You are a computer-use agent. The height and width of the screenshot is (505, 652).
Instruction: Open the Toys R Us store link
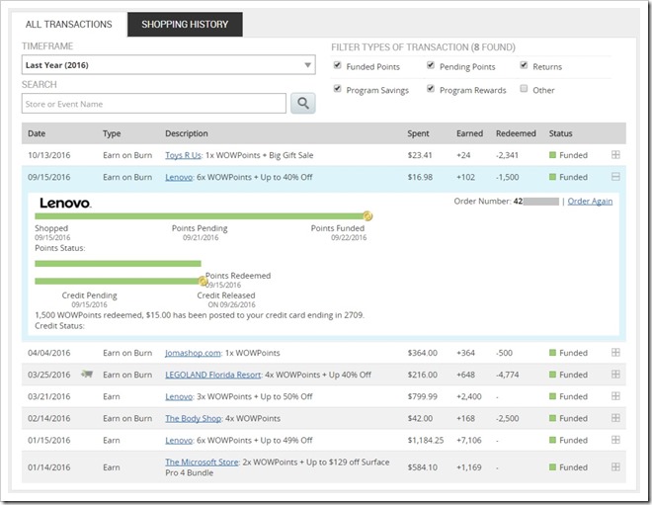183,155
